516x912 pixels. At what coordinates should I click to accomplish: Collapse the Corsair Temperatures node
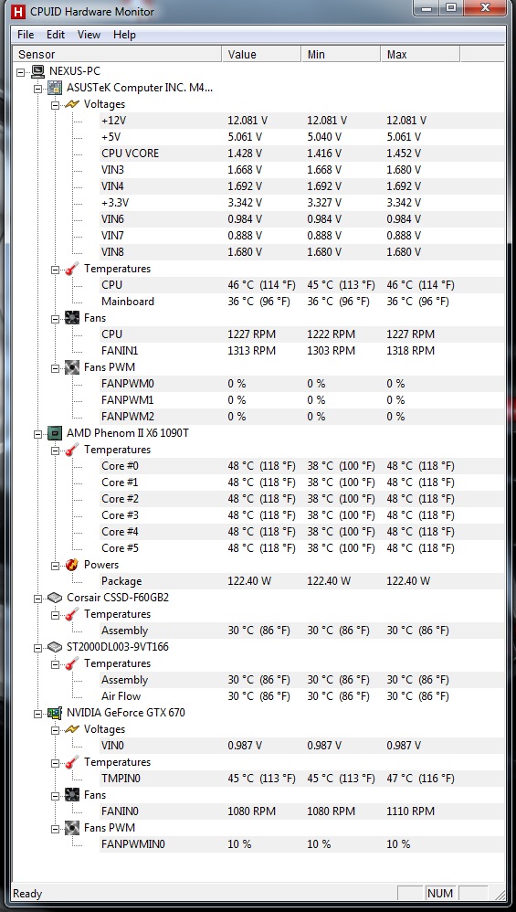(55, 615)
